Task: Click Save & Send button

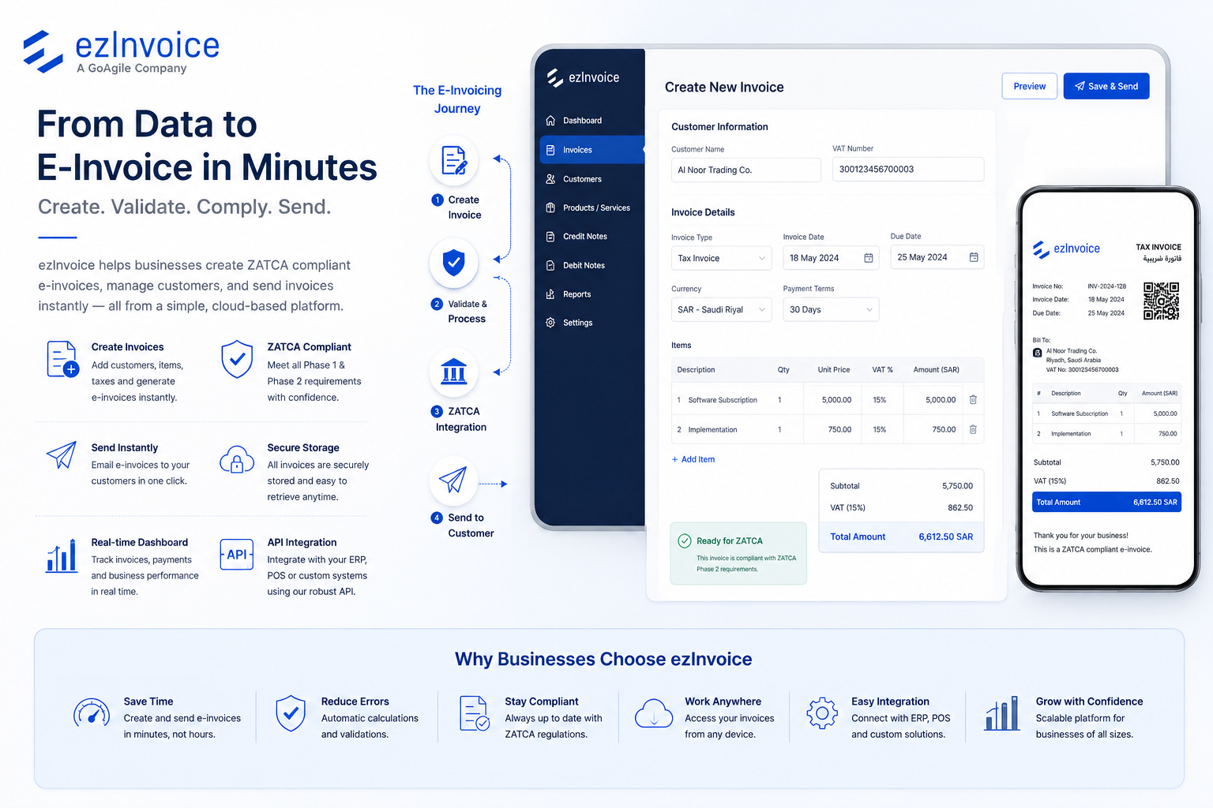Action: point(1106,86)
